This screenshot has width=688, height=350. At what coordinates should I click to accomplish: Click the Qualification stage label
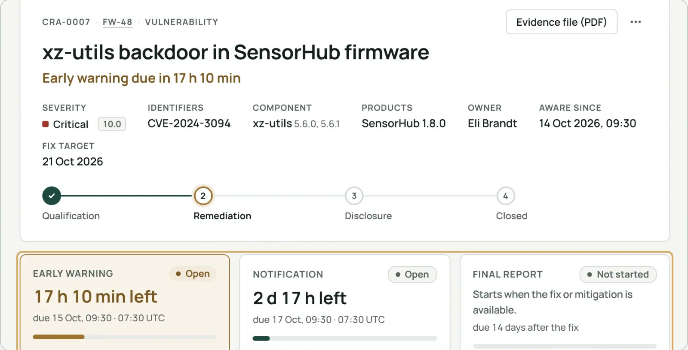(71, 216)
